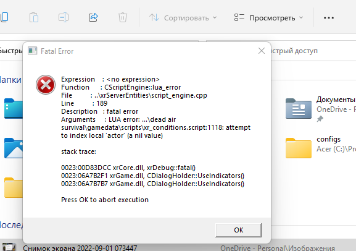
Task: Click the red error cross icon
Action: tap(46, 85)
